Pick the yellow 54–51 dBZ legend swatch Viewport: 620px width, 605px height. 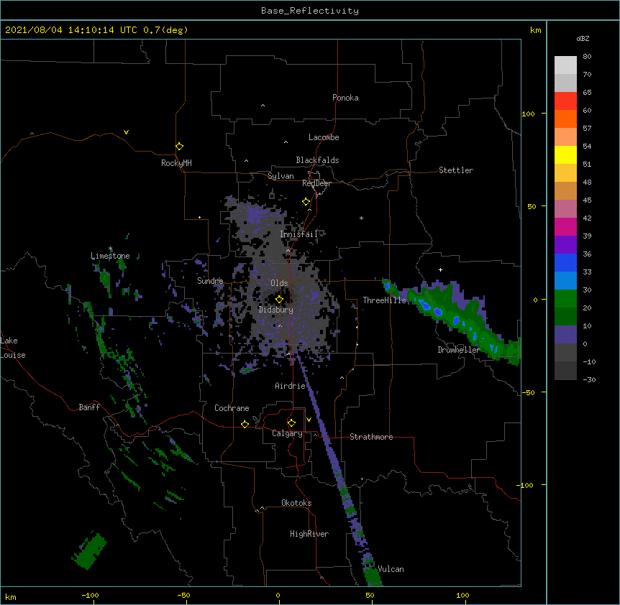click(x=565, y=154)
